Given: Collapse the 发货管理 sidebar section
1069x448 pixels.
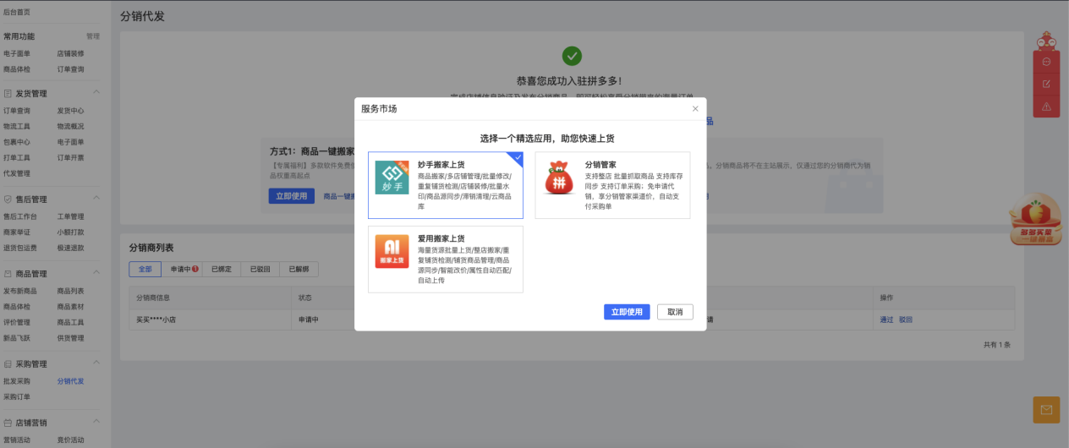Looking at the screenshot, I should (x=96, y=92).
